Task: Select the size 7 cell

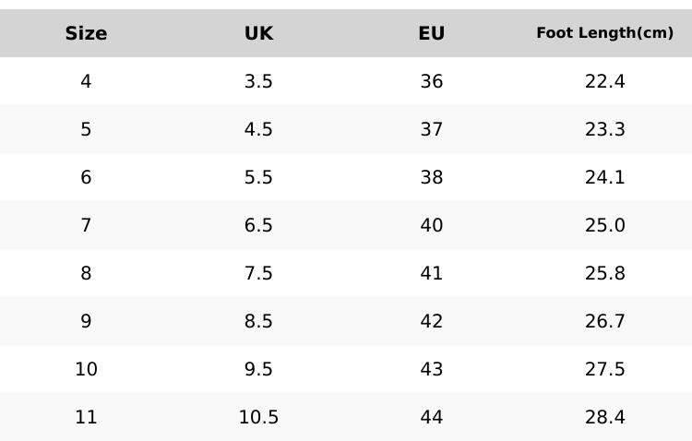Action: 86,226
